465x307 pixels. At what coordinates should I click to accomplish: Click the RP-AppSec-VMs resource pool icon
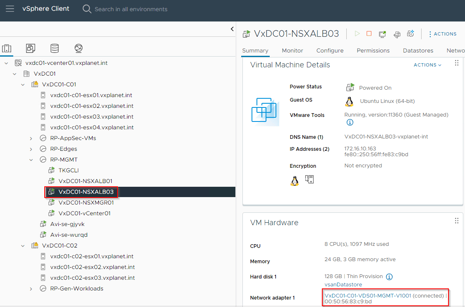pos(43,138)
